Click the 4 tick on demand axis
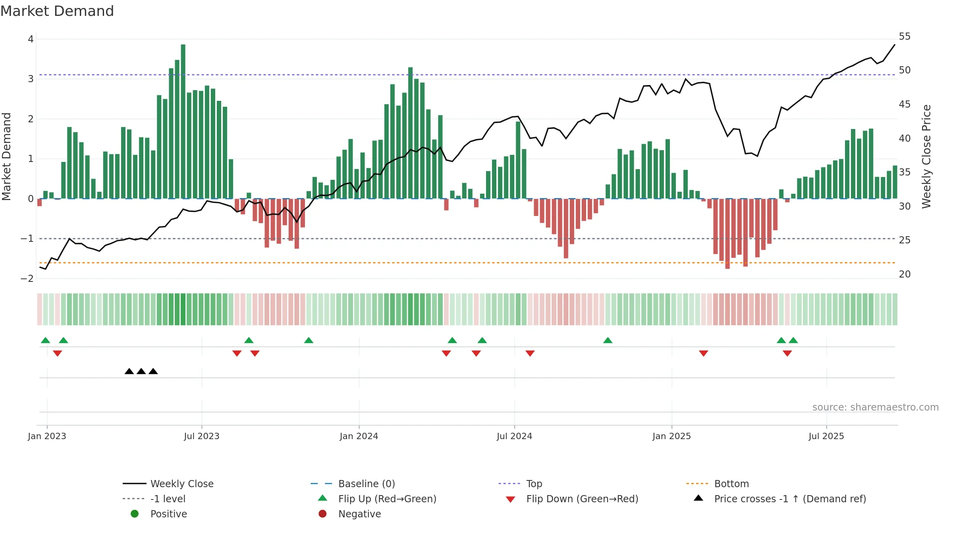The width and height of the screenshot is (953, 536). tap(31, 39)
